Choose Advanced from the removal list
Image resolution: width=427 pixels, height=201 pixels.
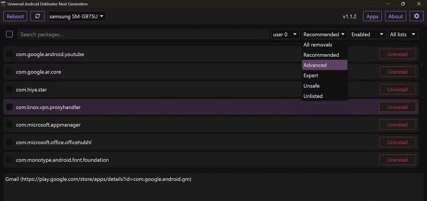pyautogui.click(x=324, y=65)
